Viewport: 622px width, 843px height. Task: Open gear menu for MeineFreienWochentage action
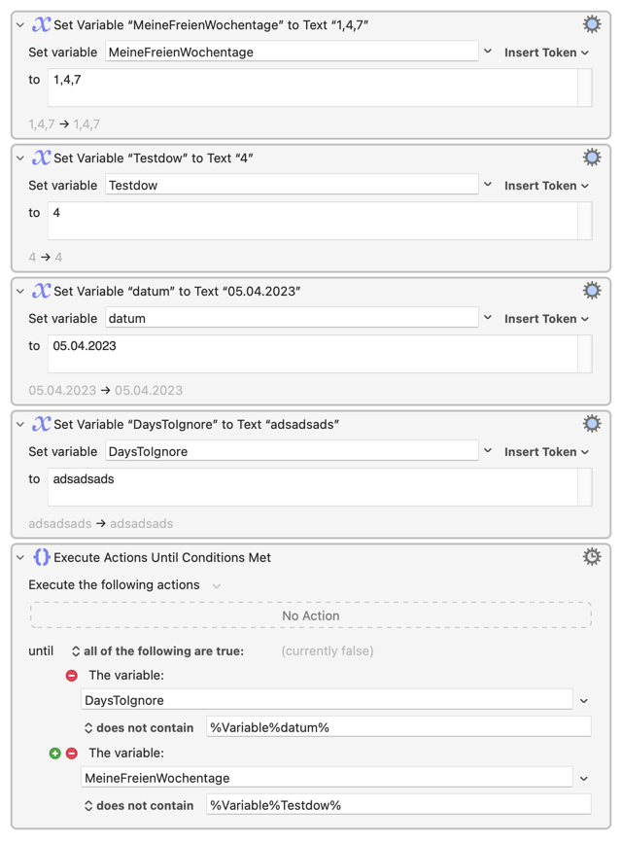[x=592, y=24]
